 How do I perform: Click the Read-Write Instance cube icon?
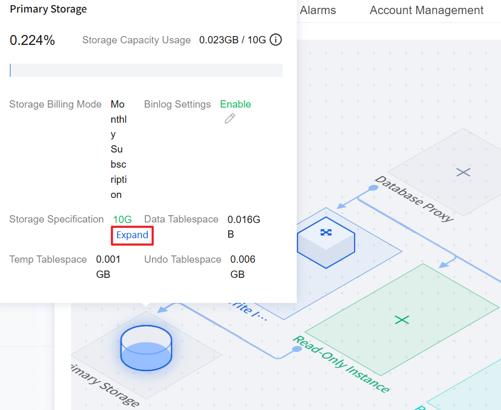[326, 241]
